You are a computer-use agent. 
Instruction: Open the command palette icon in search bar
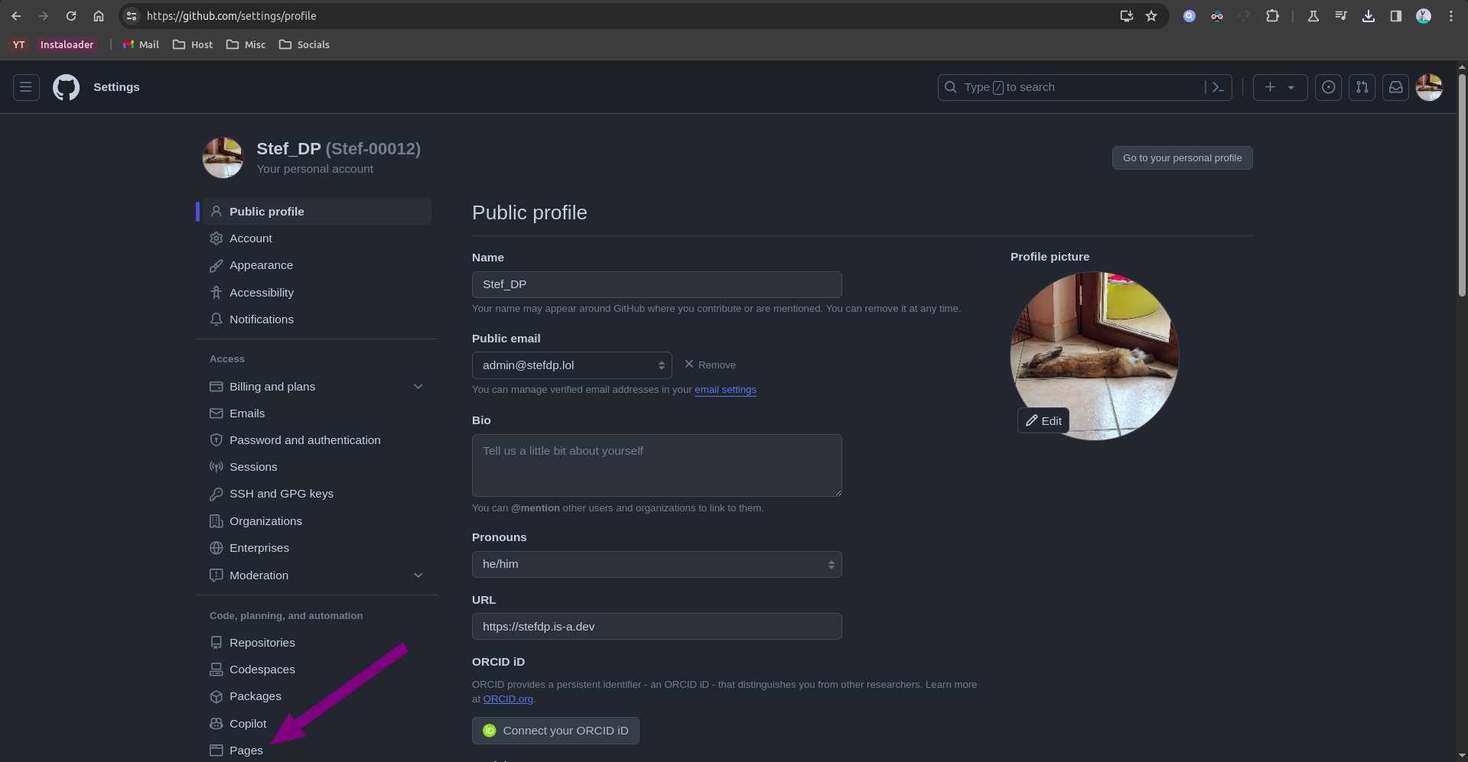click(1218, 87)
